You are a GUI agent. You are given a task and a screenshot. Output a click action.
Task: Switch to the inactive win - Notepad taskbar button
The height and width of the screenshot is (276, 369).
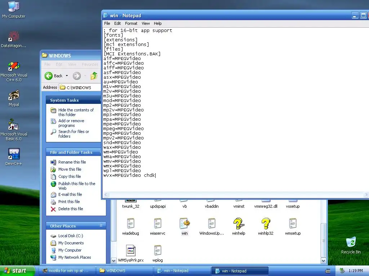(x=182, y=271)
